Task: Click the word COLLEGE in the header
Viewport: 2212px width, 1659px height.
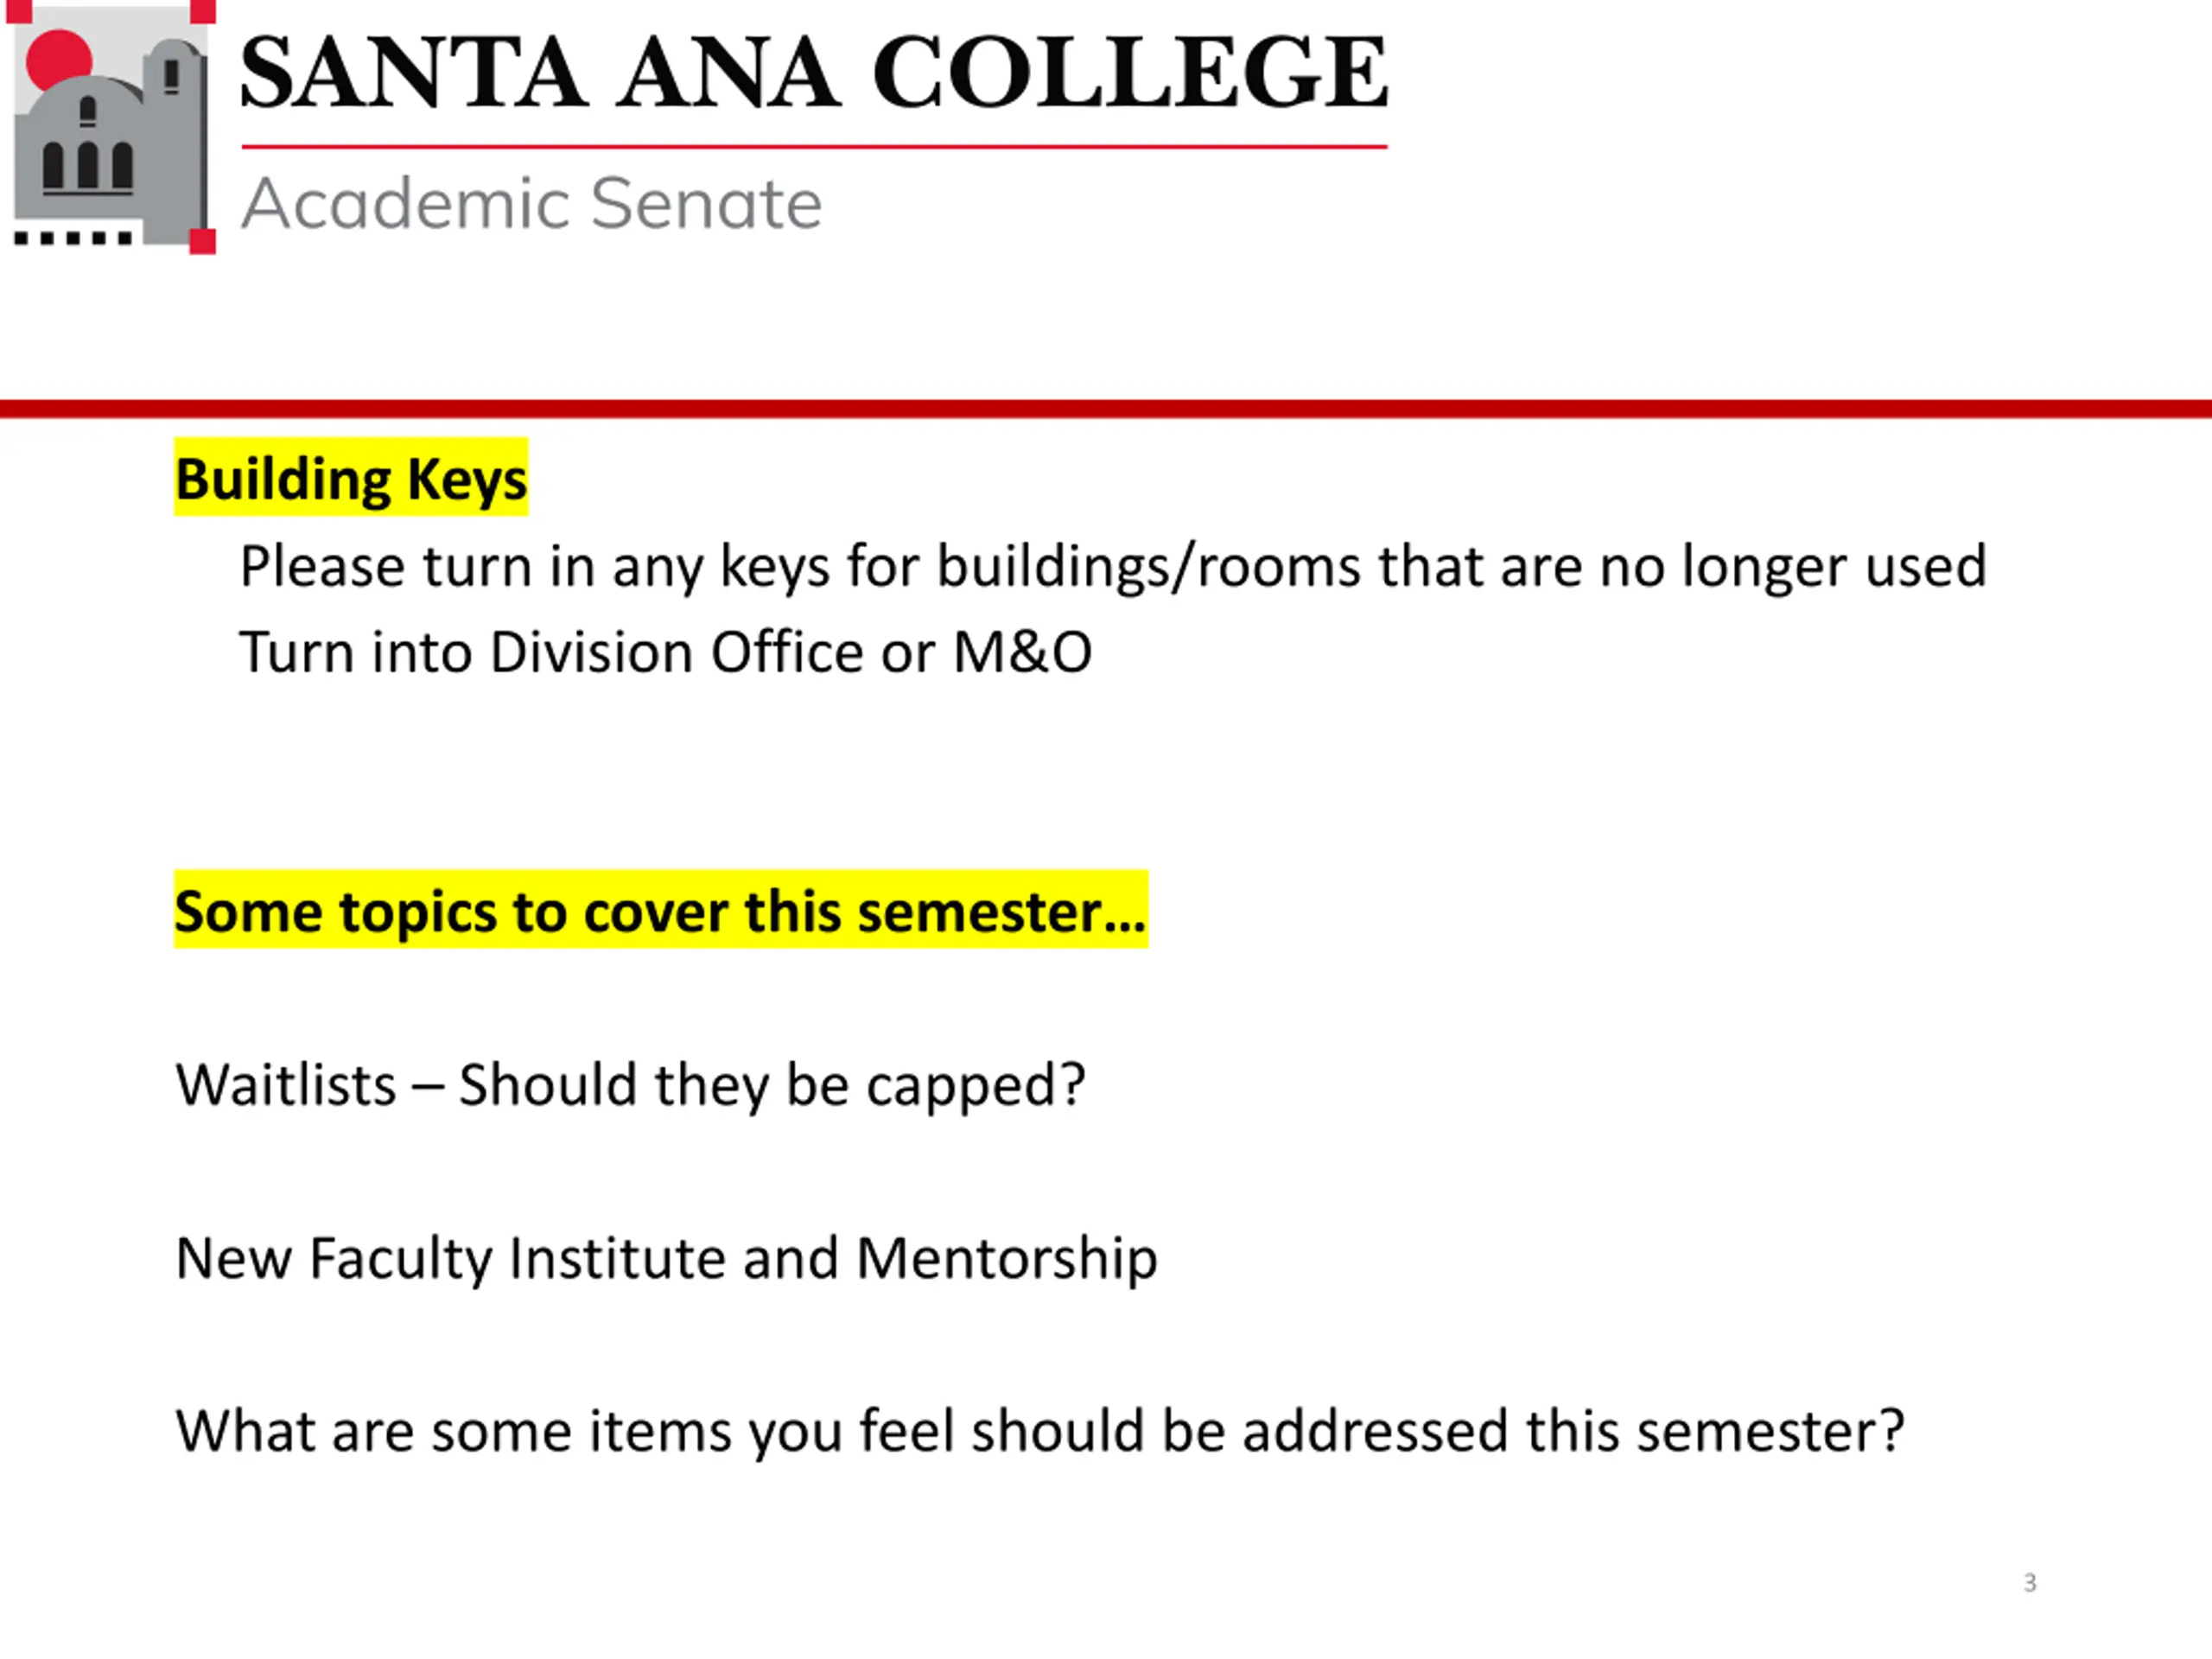Action: 1131,72
